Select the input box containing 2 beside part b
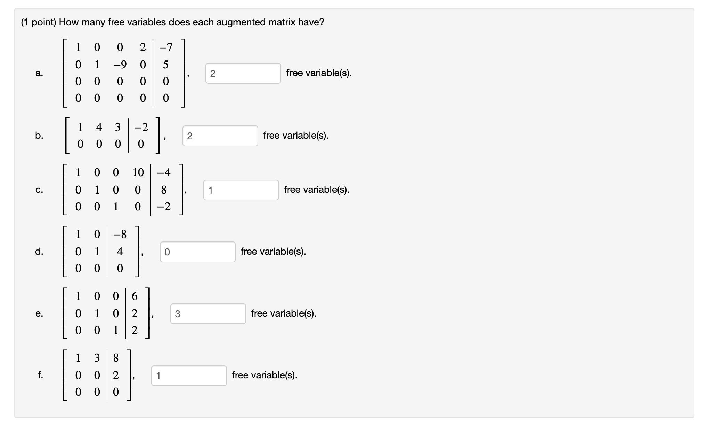Viewport: 716px width, 426px height. pos(220,135)
